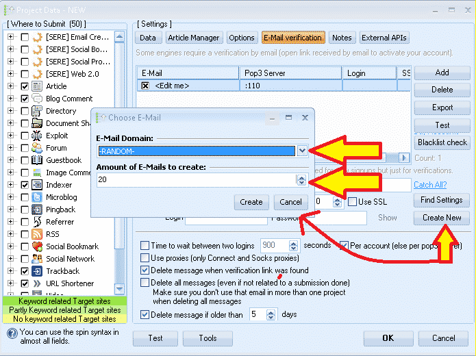
Task: Click the Find Settings button
Action: (442, 200)
